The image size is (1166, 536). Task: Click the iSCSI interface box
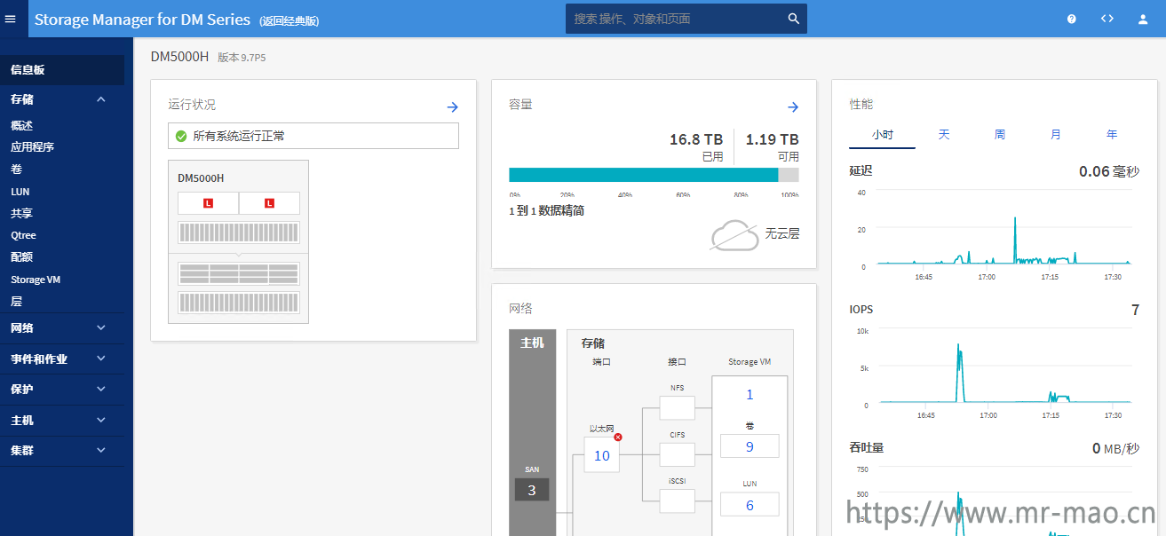pos(678,501)
